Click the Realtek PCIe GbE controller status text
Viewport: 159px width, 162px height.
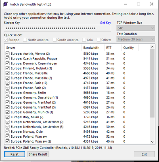58,148
